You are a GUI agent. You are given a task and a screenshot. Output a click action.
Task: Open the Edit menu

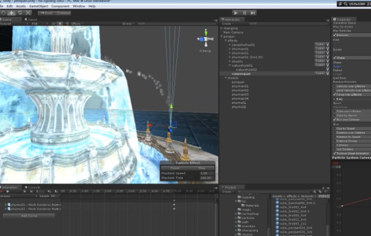click(x=10, y=6)
